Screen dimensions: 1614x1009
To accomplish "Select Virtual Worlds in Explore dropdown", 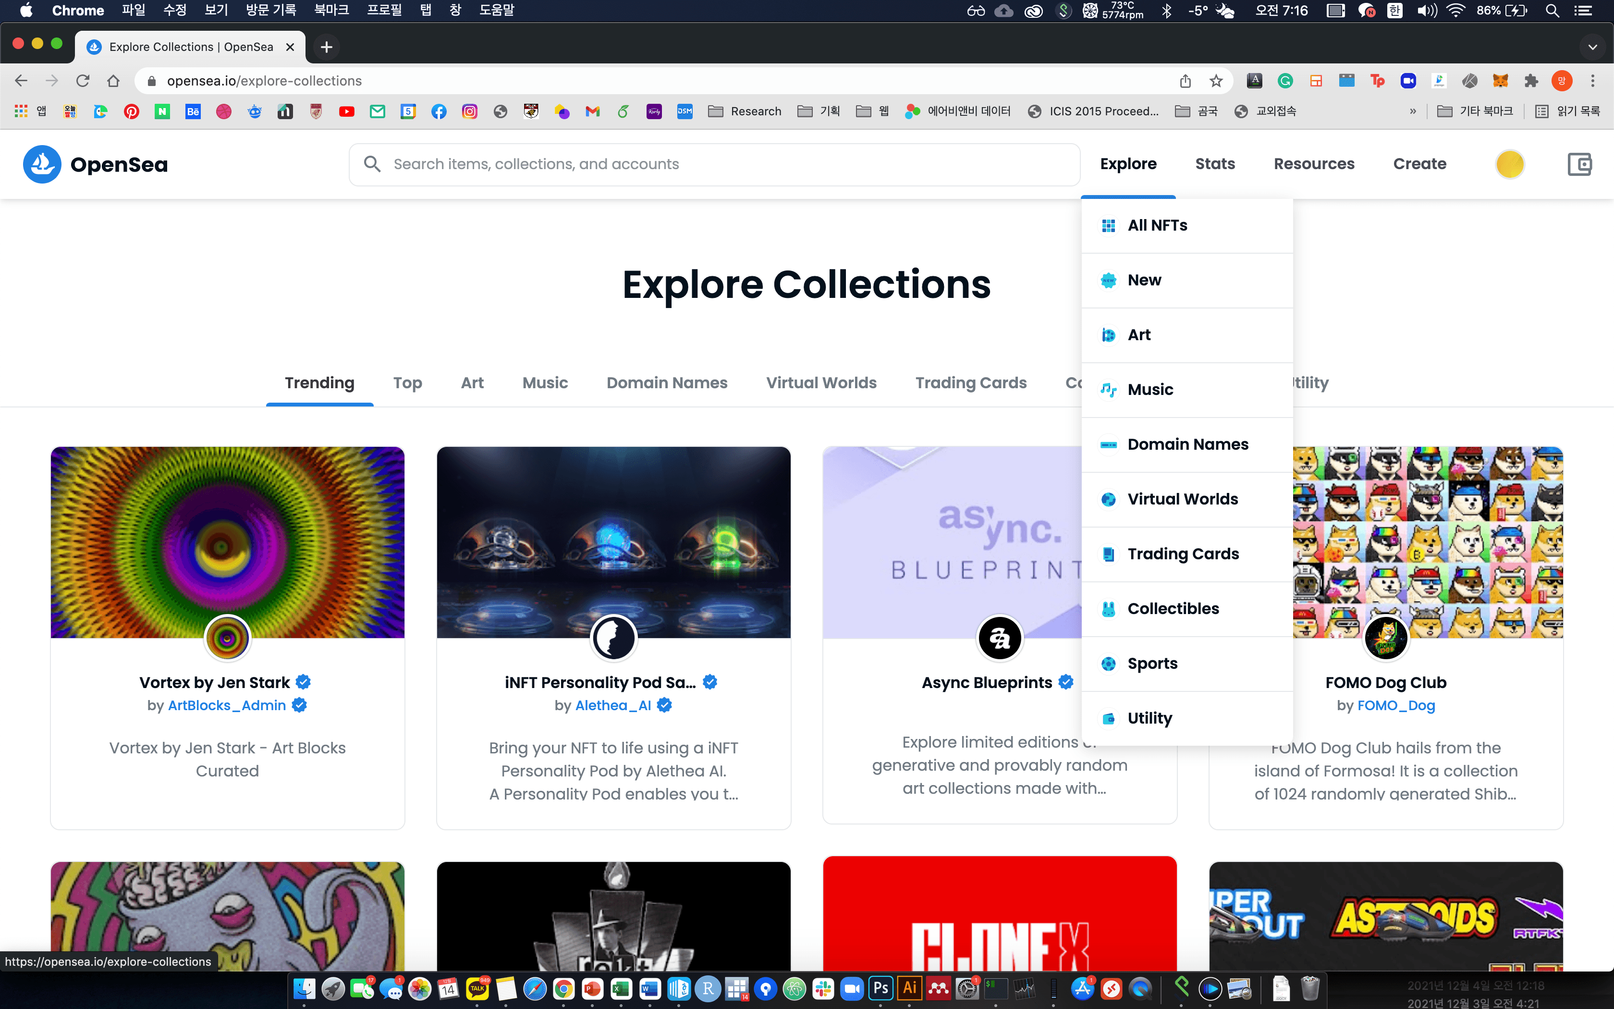I will tap(1187, 499).
